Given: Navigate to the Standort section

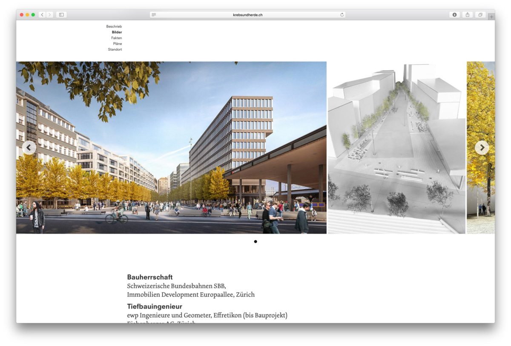Looking at the screenshot, I should pyautogui.click(x=115, y=49).
